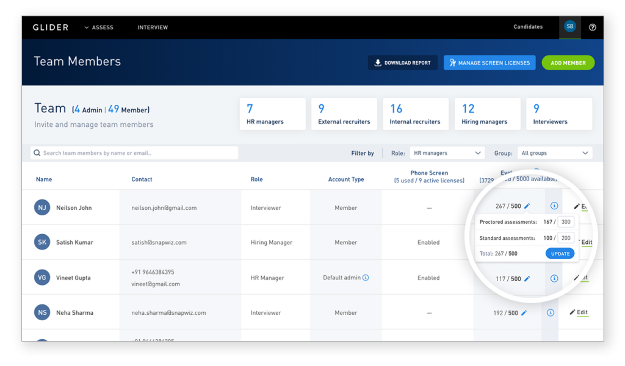The image size is (625, 366).
Task: Click phone number +91 9646384395
Action: coord(153,272)
